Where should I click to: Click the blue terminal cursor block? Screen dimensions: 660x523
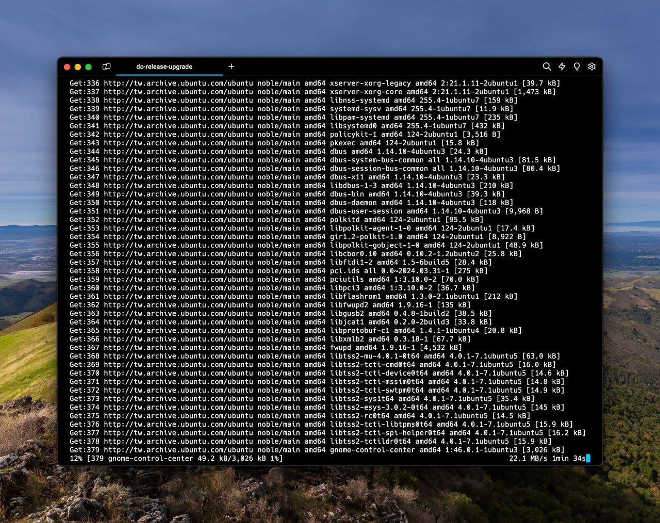click(588, 458)
